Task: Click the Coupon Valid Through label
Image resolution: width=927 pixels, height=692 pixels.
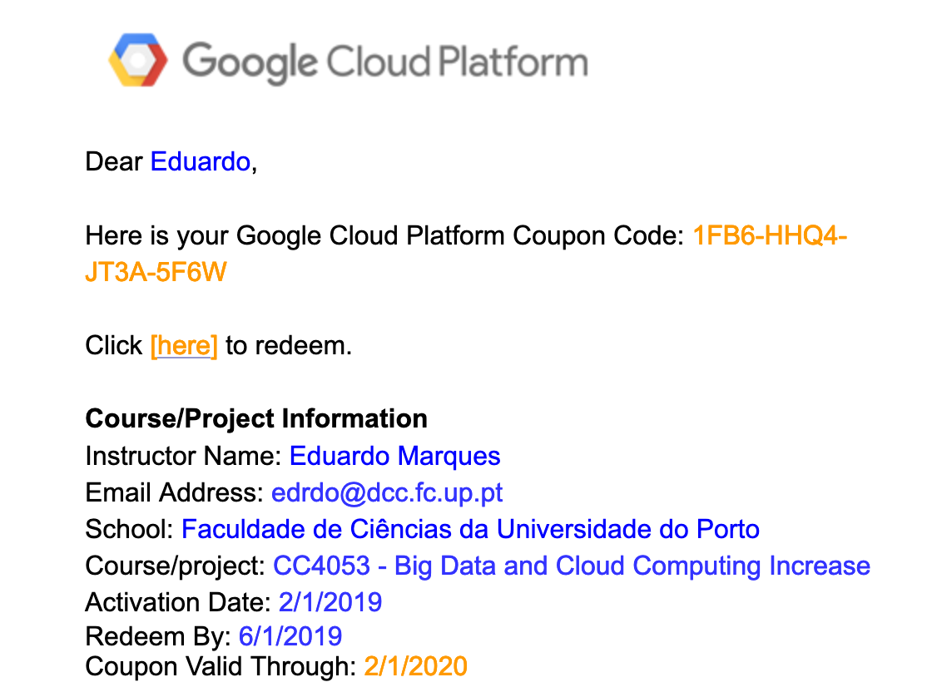Action: click(x=221, y=666)
